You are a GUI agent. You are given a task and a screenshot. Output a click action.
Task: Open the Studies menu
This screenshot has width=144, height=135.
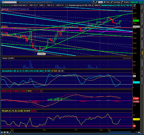(125, 2)
